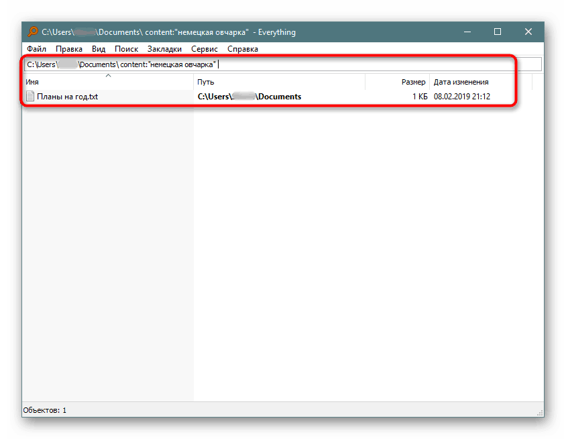This screenshot has height=439, width=566.
Task: Click the text file icon of Планы на год.txt
Action: point(30,97)
